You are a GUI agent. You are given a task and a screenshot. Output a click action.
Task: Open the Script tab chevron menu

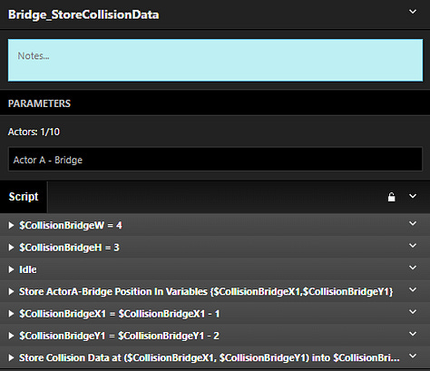tap(413, 196)
